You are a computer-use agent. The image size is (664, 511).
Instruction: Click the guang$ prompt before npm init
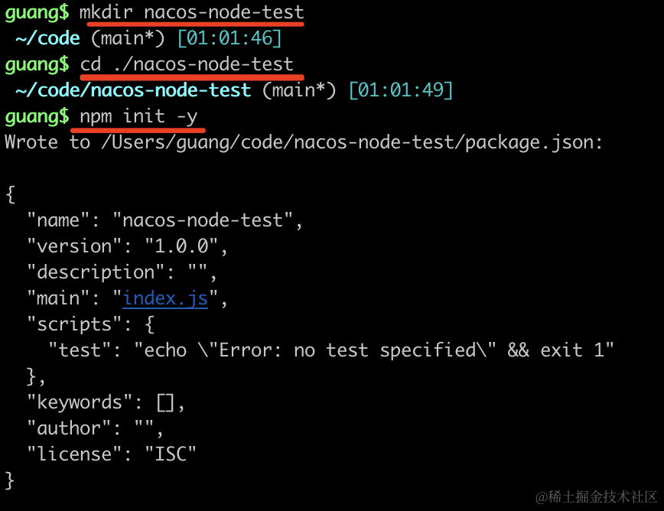pyautogui.click(x=37, y=116)
